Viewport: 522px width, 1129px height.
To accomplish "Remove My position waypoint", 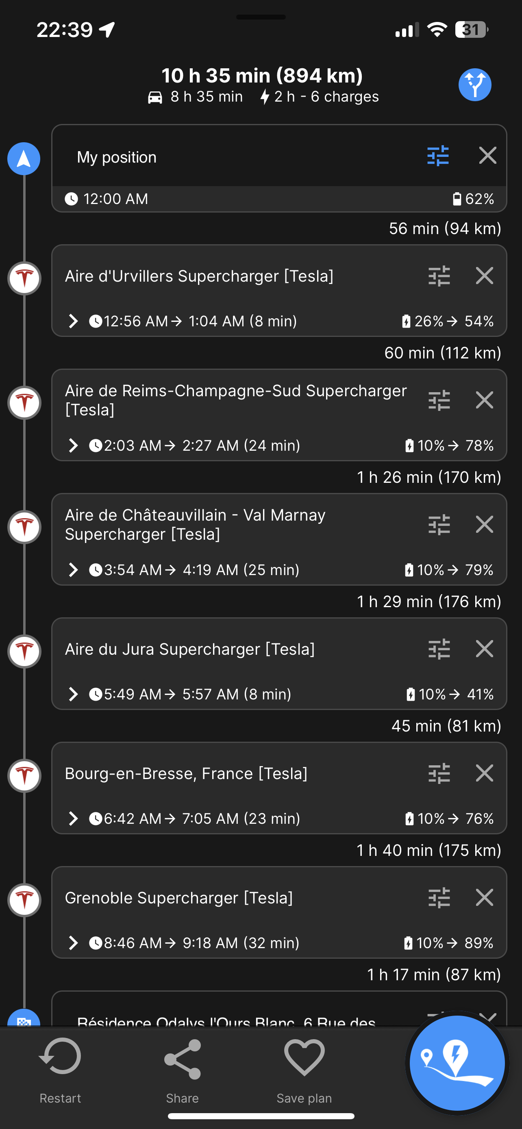I will (487, 156).
